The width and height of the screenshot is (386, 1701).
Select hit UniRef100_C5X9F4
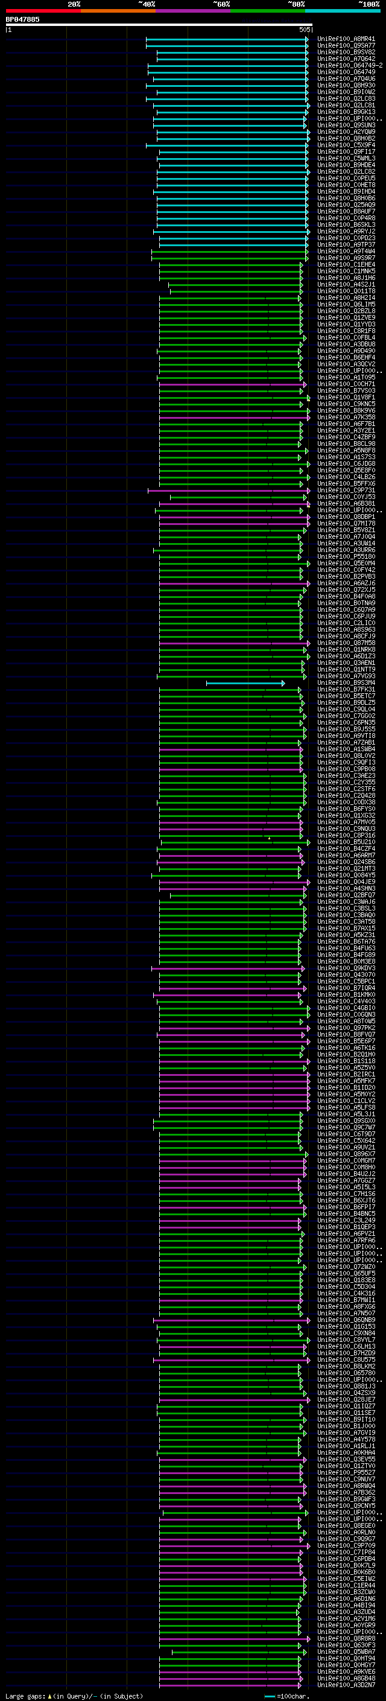click(x=346, y=145)
